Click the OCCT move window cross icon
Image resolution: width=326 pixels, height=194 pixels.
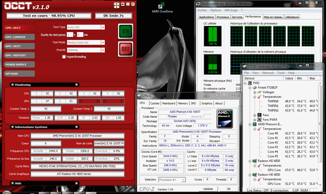point(116,5)
